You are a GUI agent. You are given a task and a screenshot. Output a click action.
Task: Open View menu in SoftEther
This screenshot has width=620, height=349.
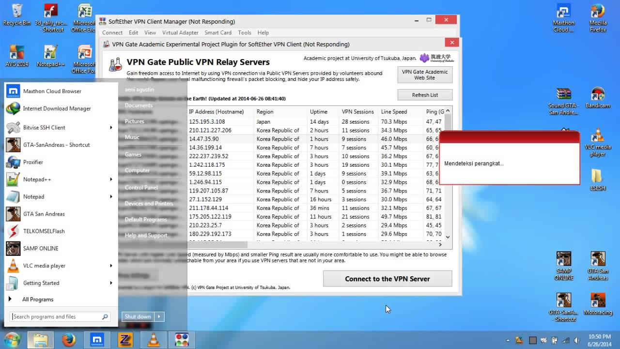(x=150, y=32)
